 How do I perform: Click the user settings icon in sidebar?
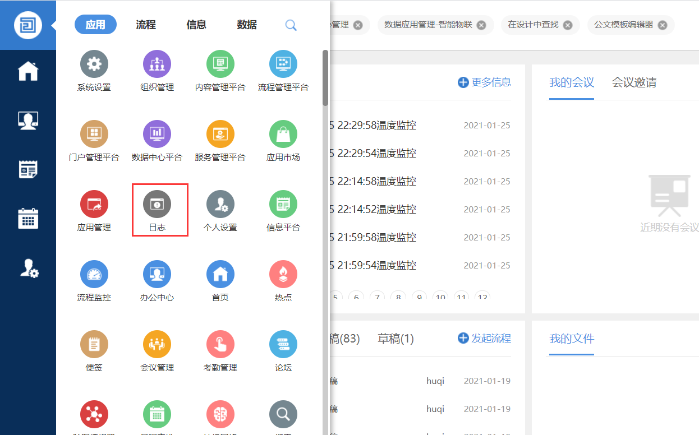[29, 268]
